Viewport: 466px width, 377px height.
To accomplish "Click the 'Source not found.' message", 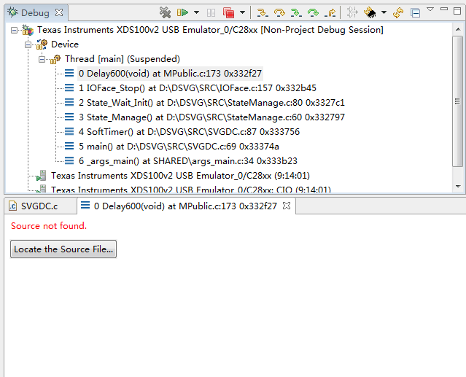I will click(49, 226).
